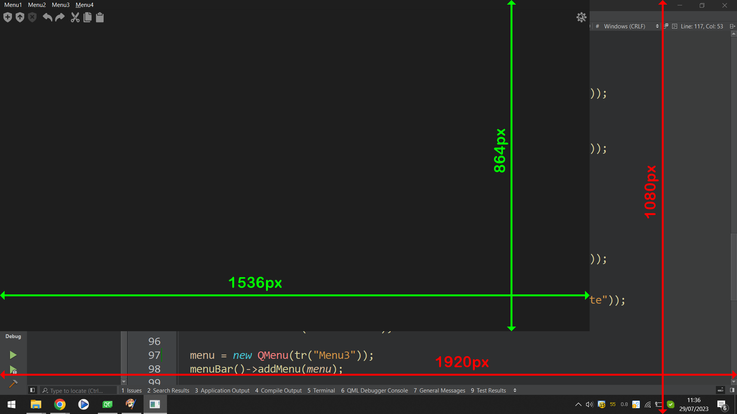Open the Debug kit selector
Image resolution: width=737 pixels, height=414 pixels.
pos(13,336)
